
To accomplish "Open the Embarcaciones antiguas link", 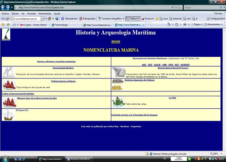I will (63, 81).
